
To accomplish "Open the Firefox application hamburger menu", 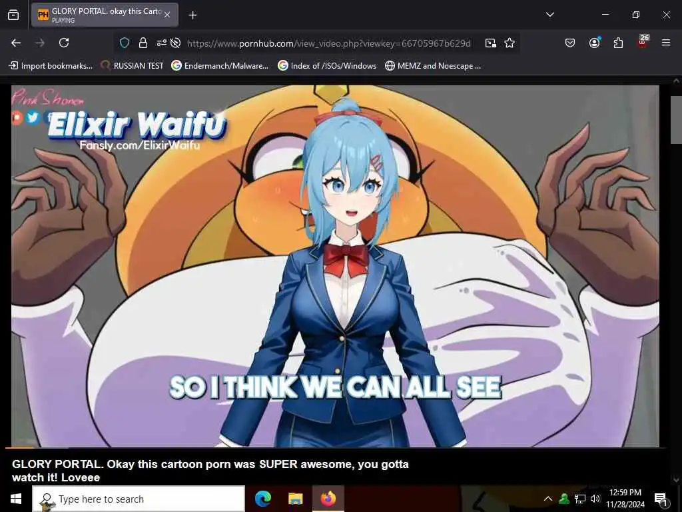I will click(x=666, y=43).
